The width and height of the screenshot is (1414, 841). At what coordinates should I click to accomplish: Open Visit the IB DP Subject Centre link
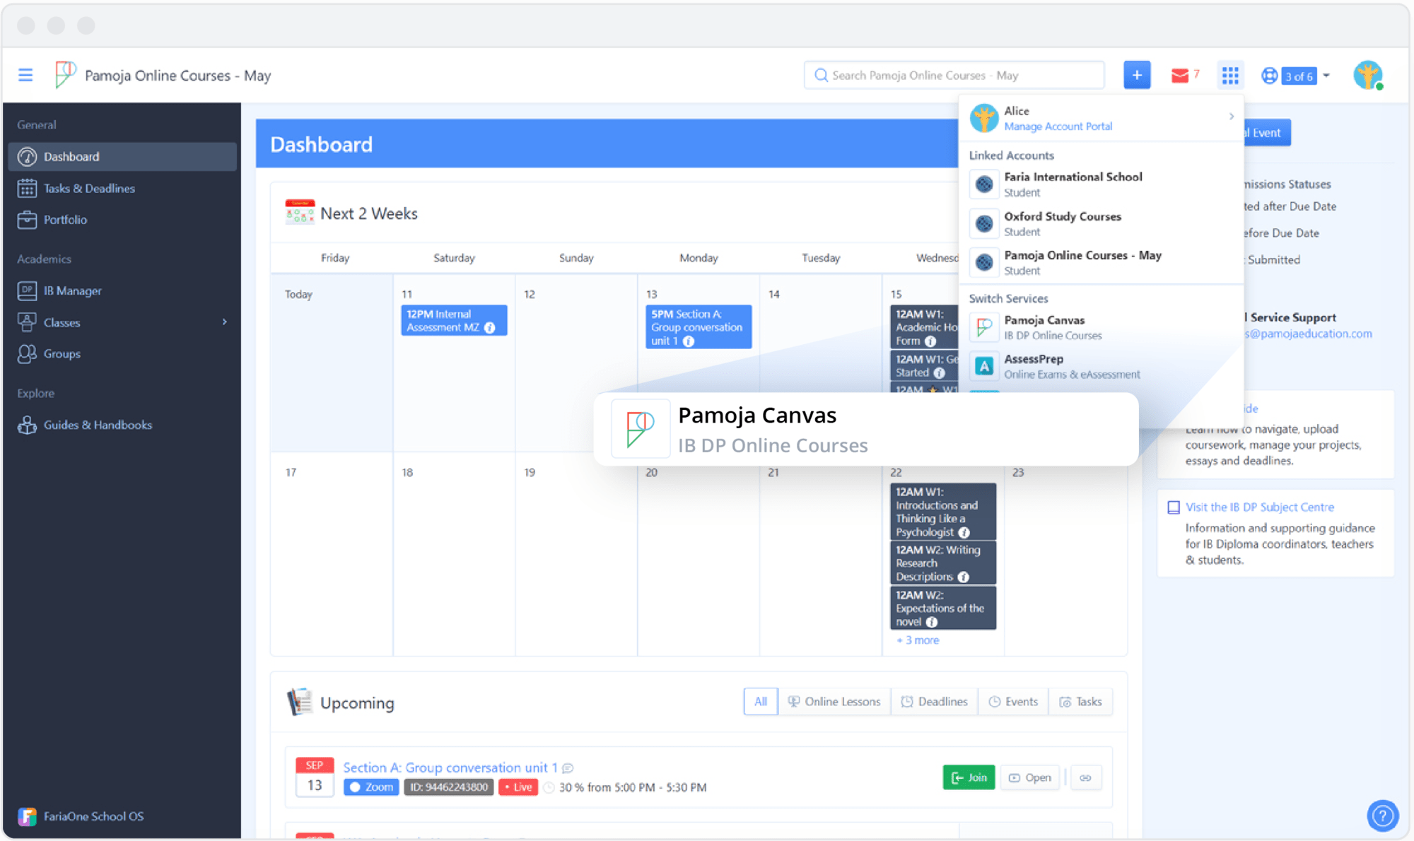pyautogui.click(x=1260, y=507)
